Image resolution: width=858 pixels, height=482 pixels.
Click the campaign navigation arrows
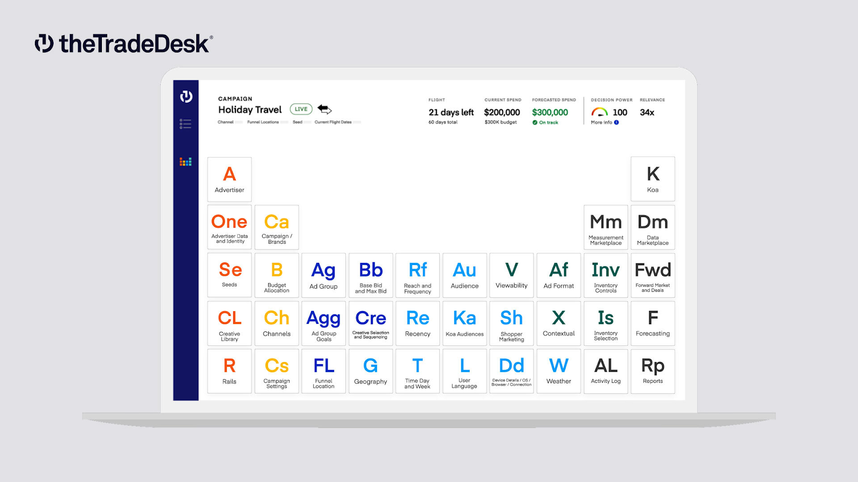(325, 110)
